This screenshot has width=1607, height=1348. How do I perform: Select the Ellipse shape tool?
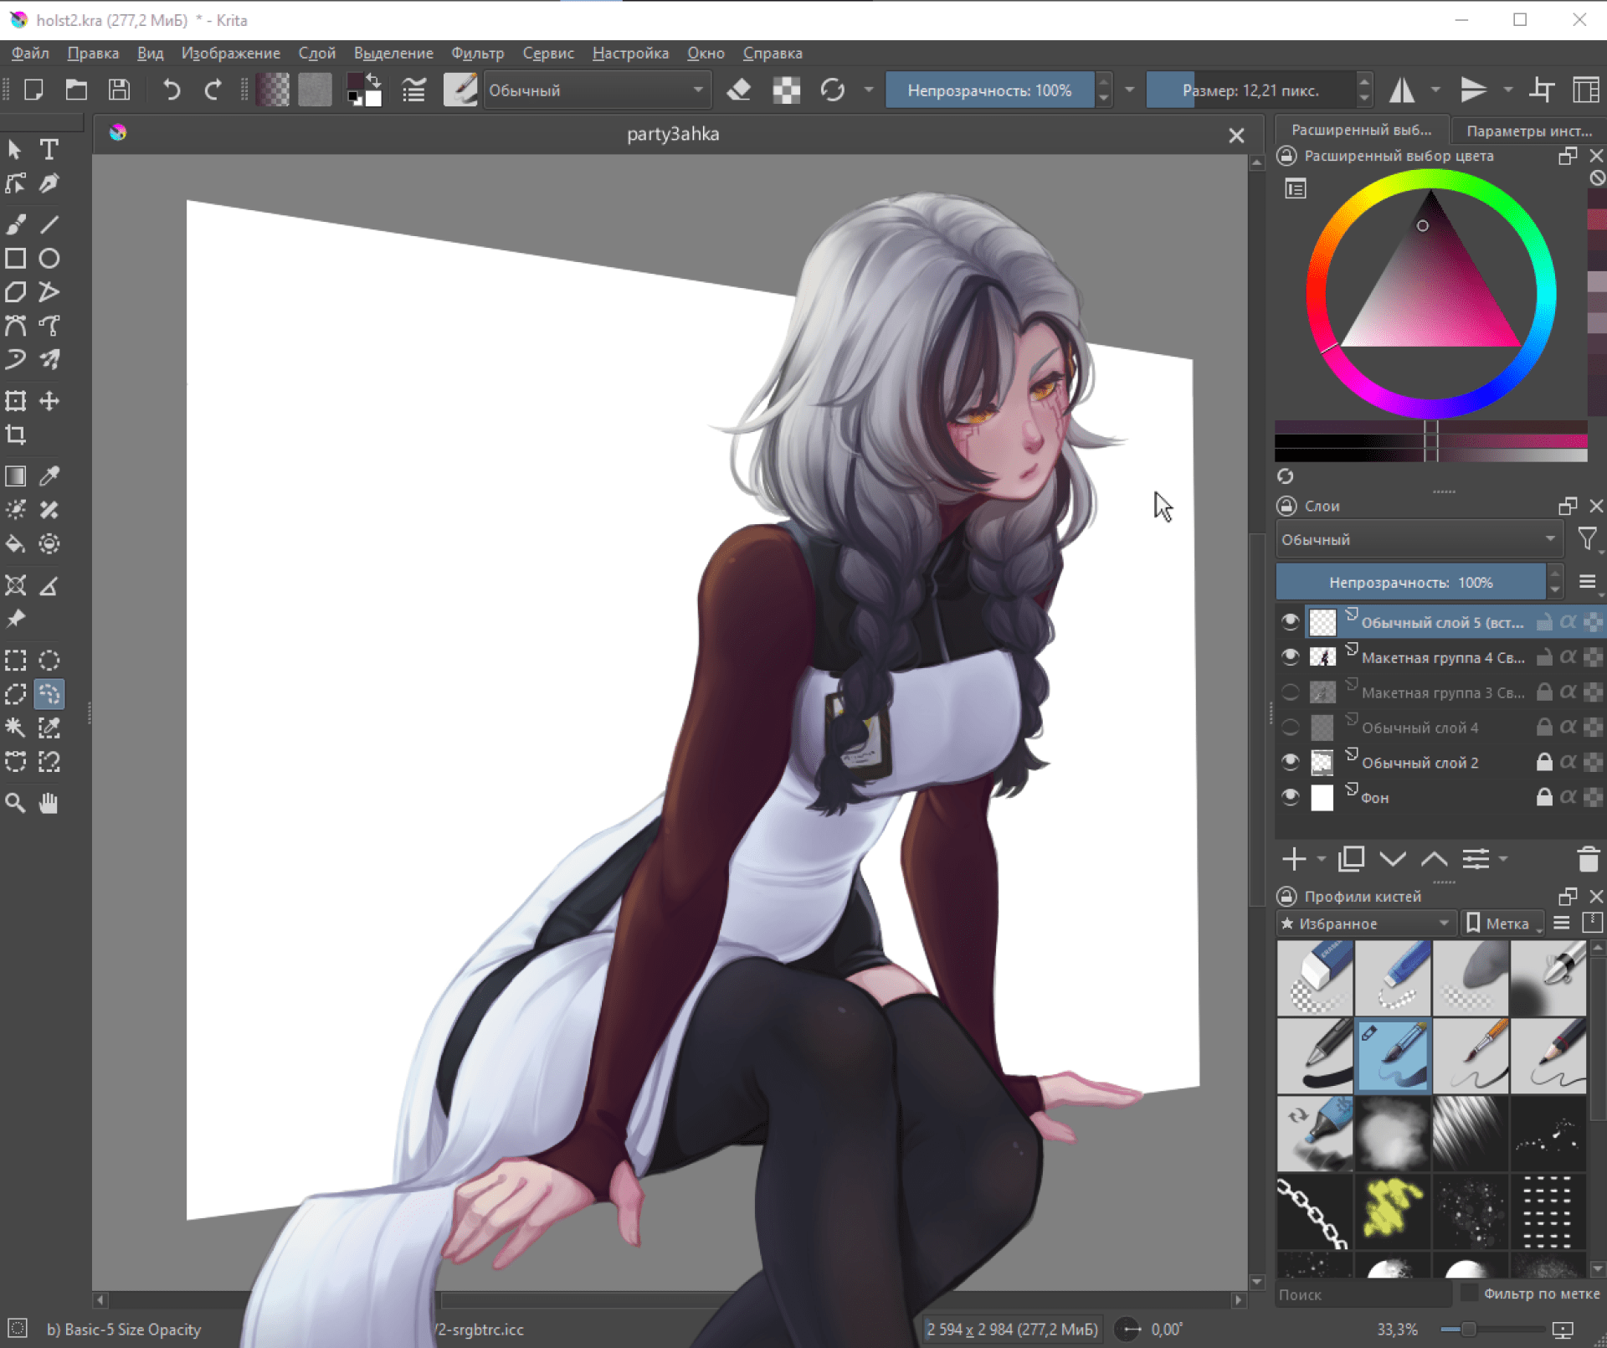click(49, 259)
